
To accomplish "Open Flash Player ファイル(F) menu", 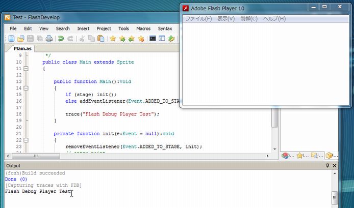I will [x=198, y=19].
